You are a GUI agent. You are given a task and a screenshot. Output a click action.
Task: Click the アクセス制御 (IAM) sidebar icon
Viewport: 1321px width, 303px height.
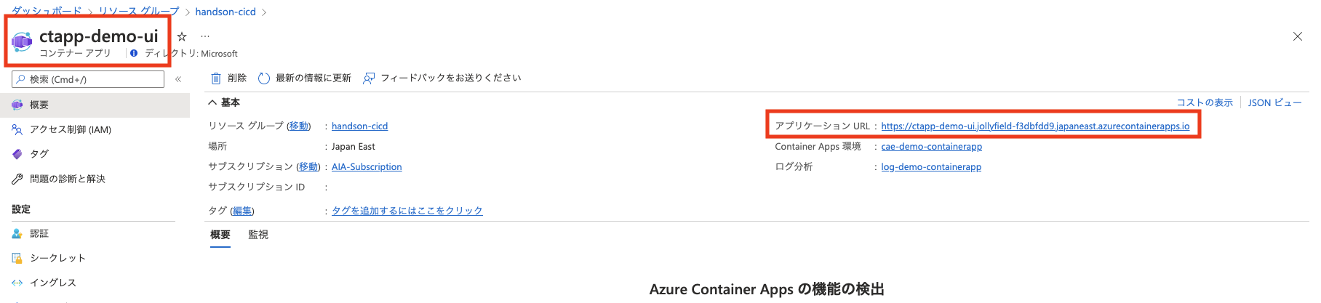pyautogui.click(x=17, y=130)
